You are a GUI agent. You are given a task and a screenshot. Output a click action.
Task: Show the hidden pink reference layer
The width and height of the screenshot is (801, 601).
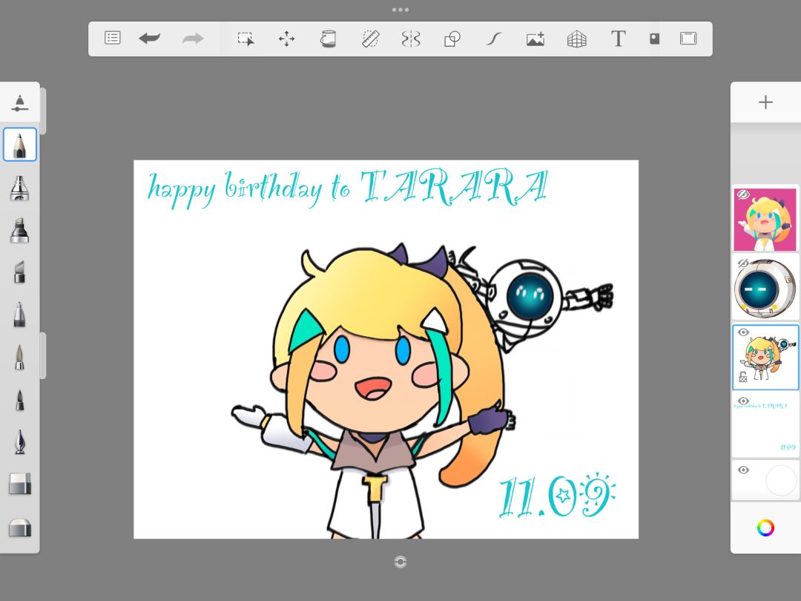742,194
